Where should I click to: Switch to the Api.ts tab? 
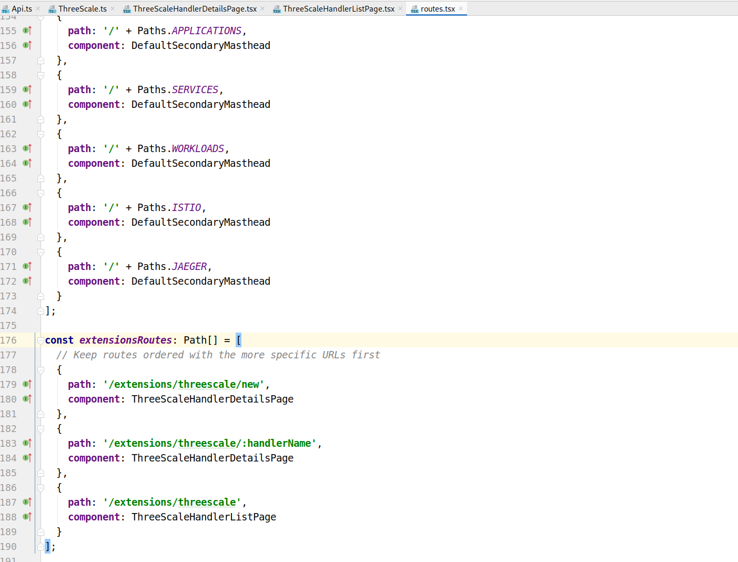pos(22,8)
